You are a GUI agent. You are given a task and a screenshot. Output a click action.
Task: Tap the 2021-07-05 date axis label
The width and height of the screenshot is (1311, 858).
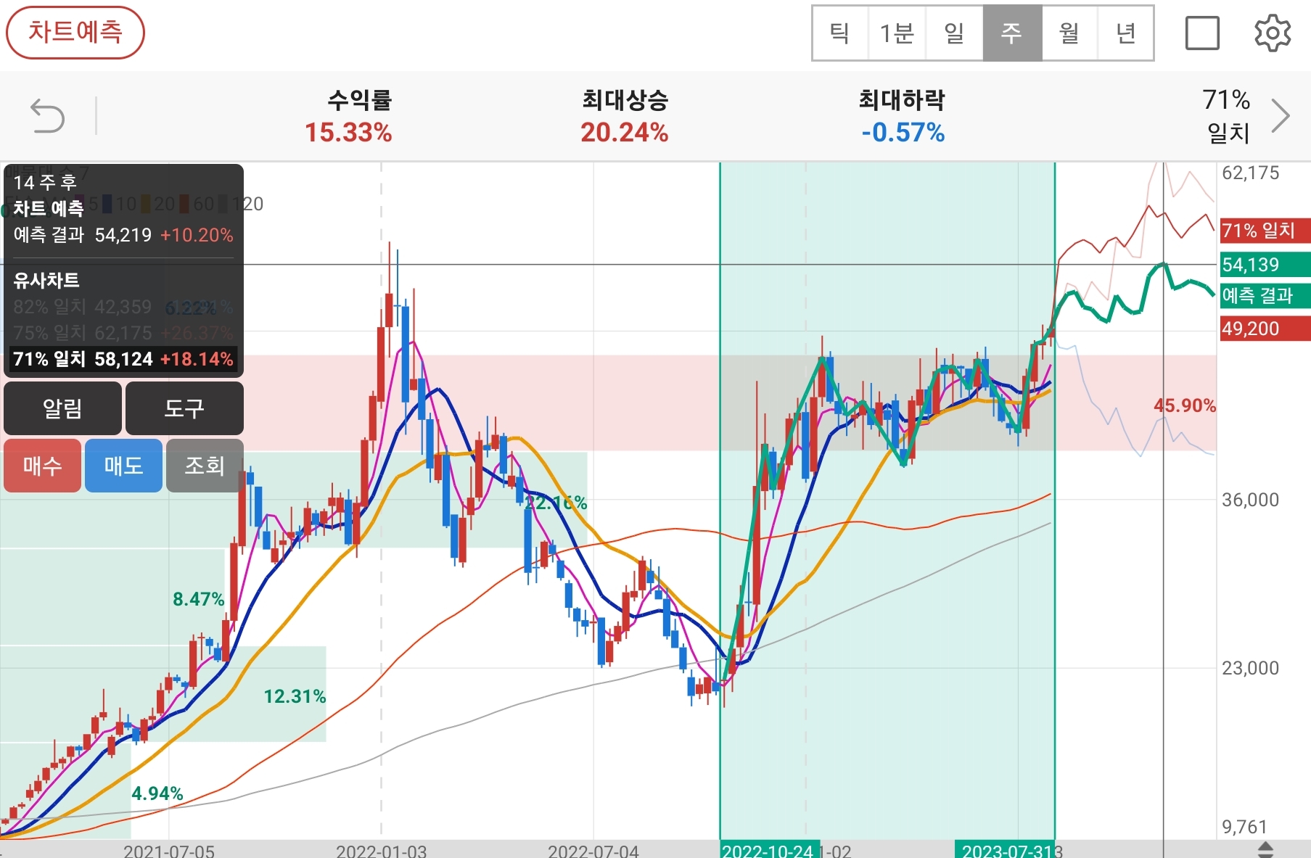(169, 851)
